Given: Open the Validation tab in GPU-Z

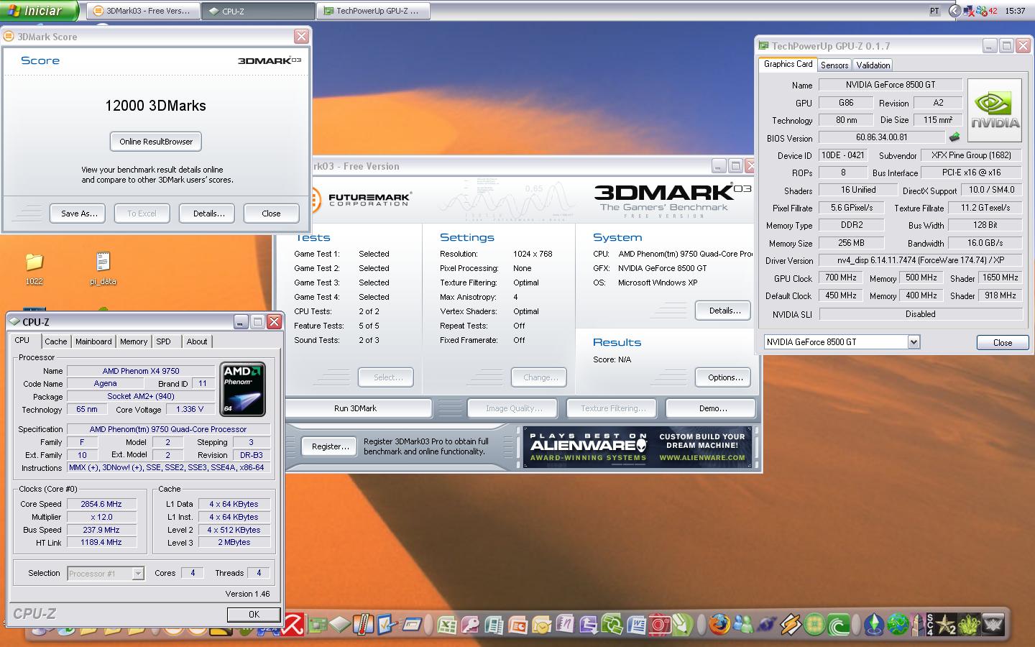Looking at the screenshot, I should 873,65.
